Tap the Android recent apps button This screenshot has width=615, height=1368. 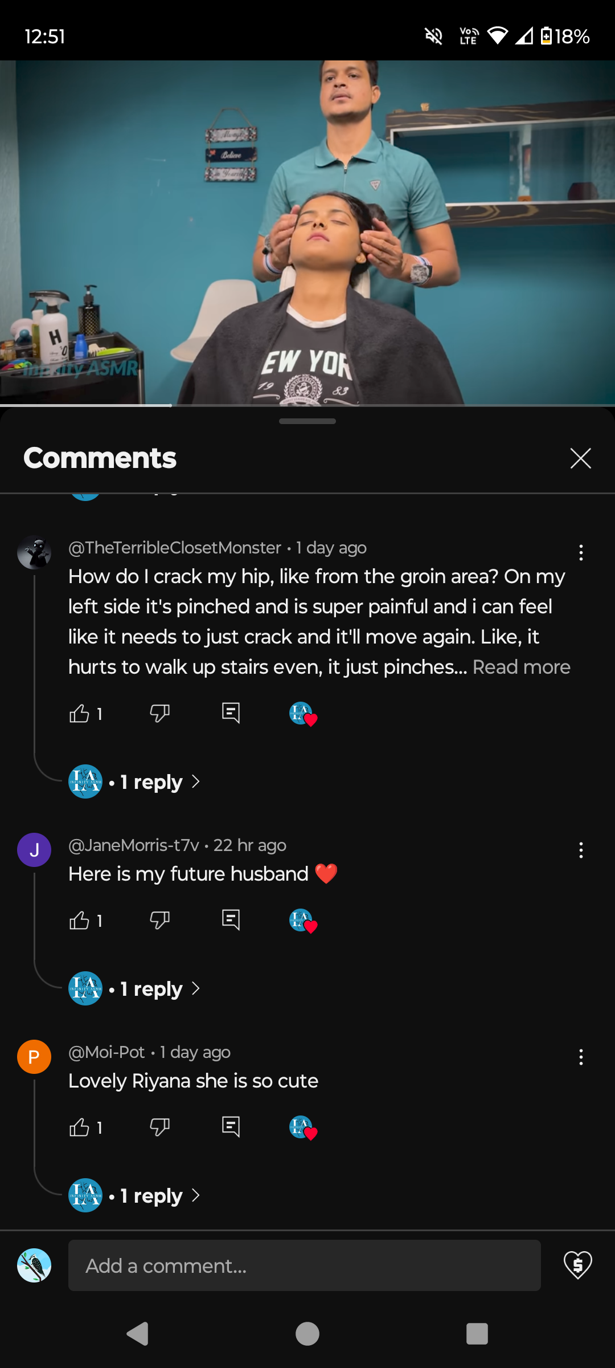pyautogui.click(x=477, y=1334)
